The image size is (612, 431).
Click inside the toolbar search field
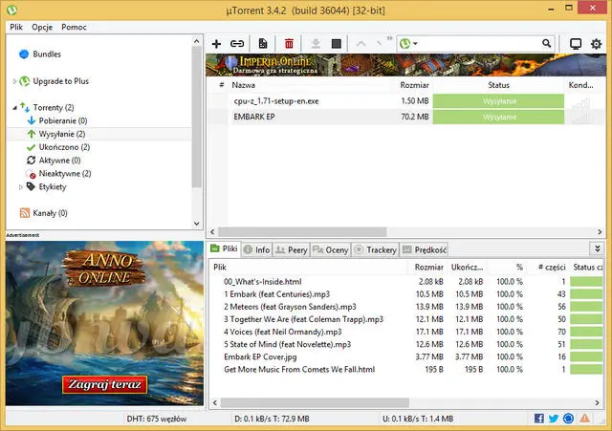coord(479,43)
